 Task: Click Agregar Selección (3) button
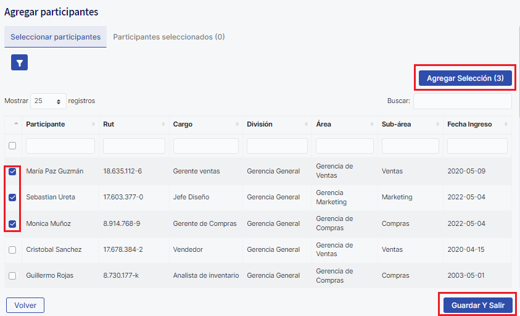tap(465, 78)
